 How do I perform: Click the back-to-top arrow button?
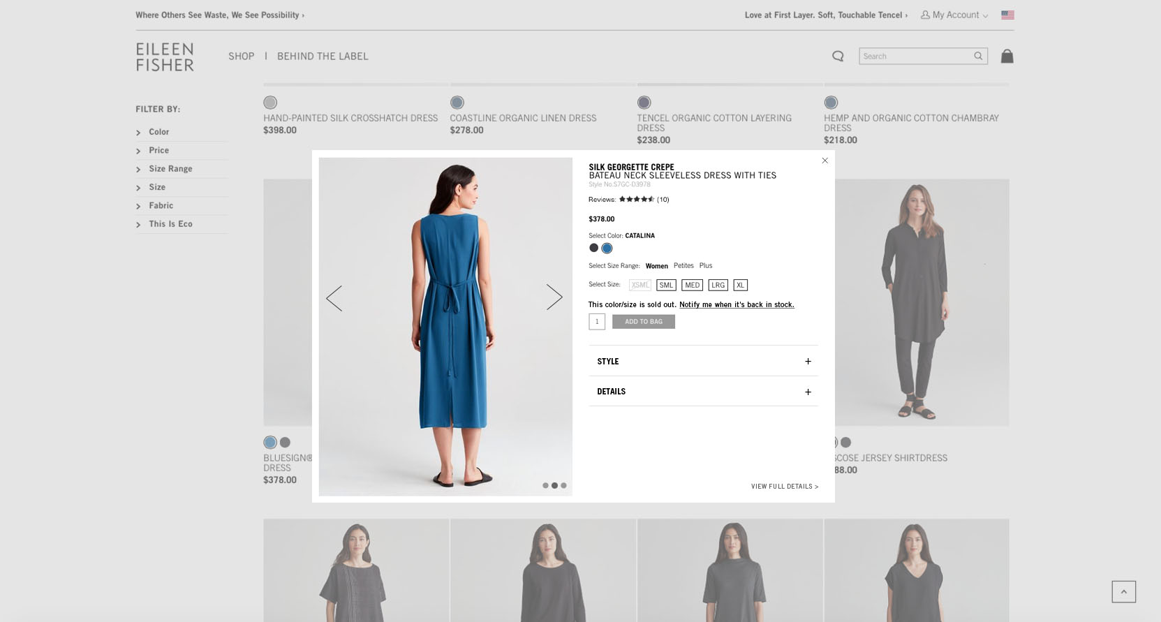[1124, 591]
